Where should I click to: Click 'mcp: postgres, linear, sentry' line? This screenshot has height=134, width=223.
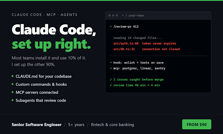pyautogui.click(x=139, y=68)
